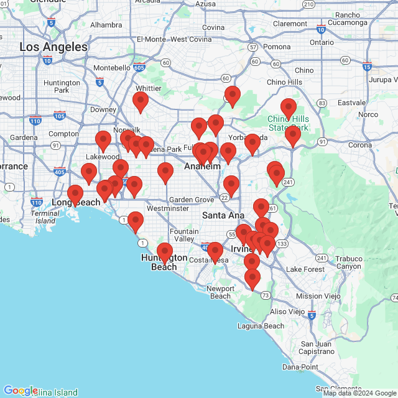This screenshot has width=398, height=398.
Task: Select the Interstate 405 shield near Lakewood
Action: click(60, 172)
